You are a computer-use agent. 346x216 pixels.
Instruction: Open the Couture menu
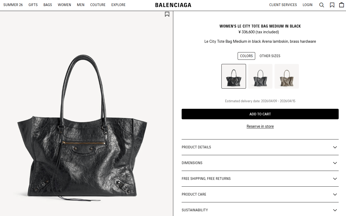click(98, 5)
